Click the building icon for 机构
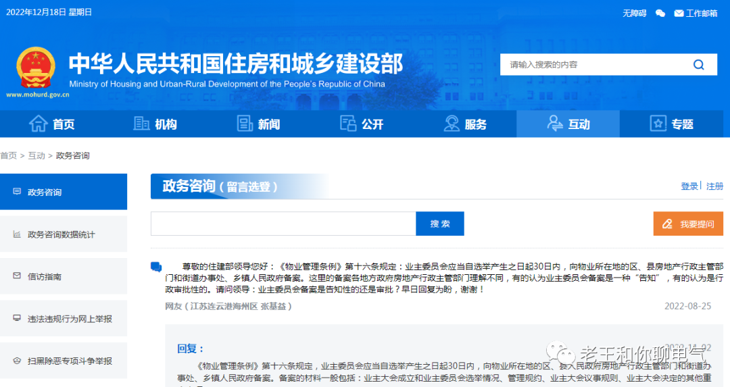 [141, 124]
